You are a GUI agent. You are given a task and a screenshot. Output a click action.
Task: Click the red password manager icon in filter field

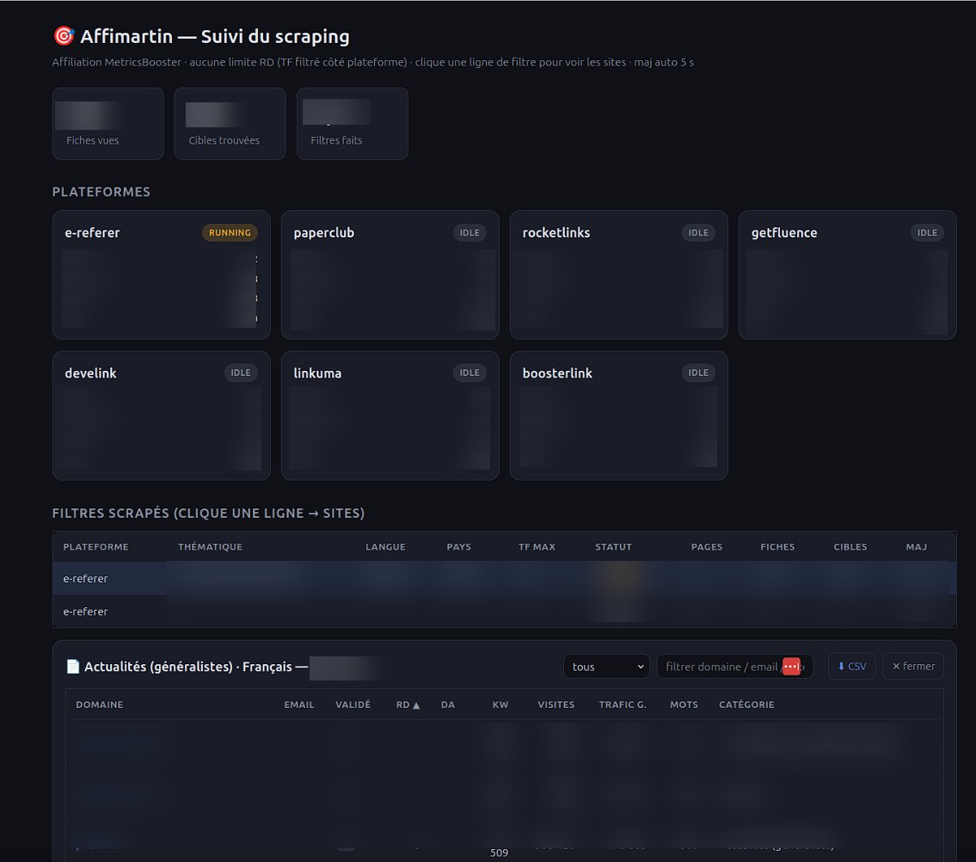(x=791, y=667)
